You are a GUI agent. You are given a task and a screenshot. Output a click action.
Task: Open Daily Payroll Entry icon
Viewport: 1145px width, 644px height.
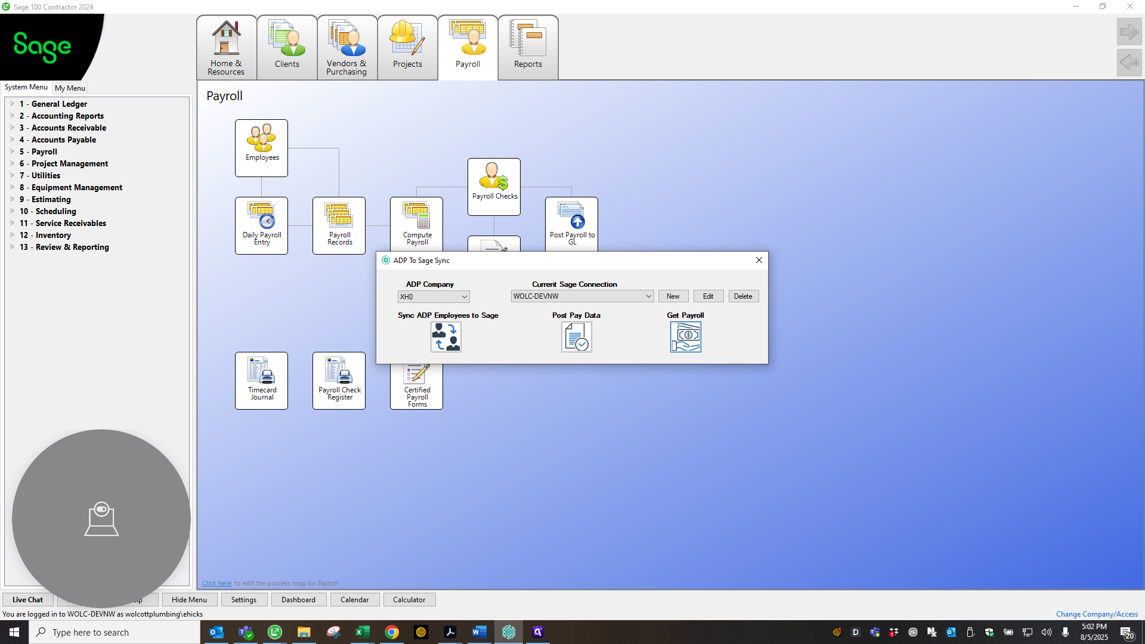click(x=261, y=225)
